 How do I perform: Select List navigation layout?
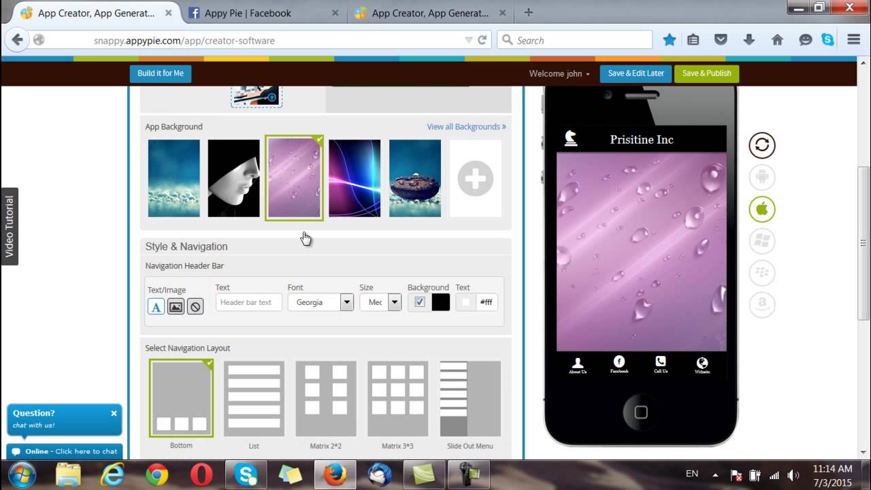pos(254,399)
